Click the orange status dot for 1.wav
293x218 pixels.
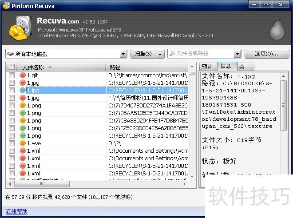point(23,143)
